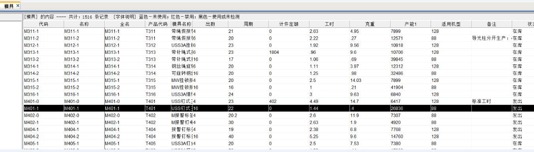Select code cell M402-0 in 代码 column

click(x=44, y=115)
